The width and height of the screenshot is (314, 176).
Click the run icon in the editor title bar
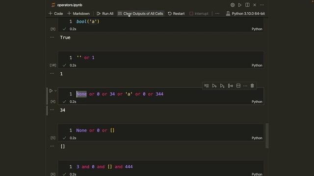pos(240,5)
